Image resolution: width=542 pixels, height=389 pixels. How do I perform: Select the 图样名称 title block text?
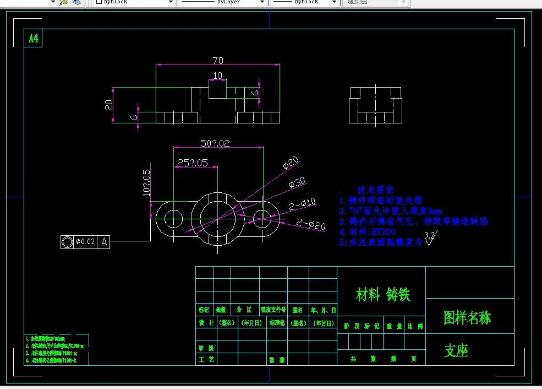pos(467,317)
